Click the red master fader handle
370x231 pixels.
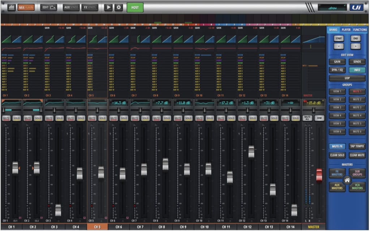319,175
